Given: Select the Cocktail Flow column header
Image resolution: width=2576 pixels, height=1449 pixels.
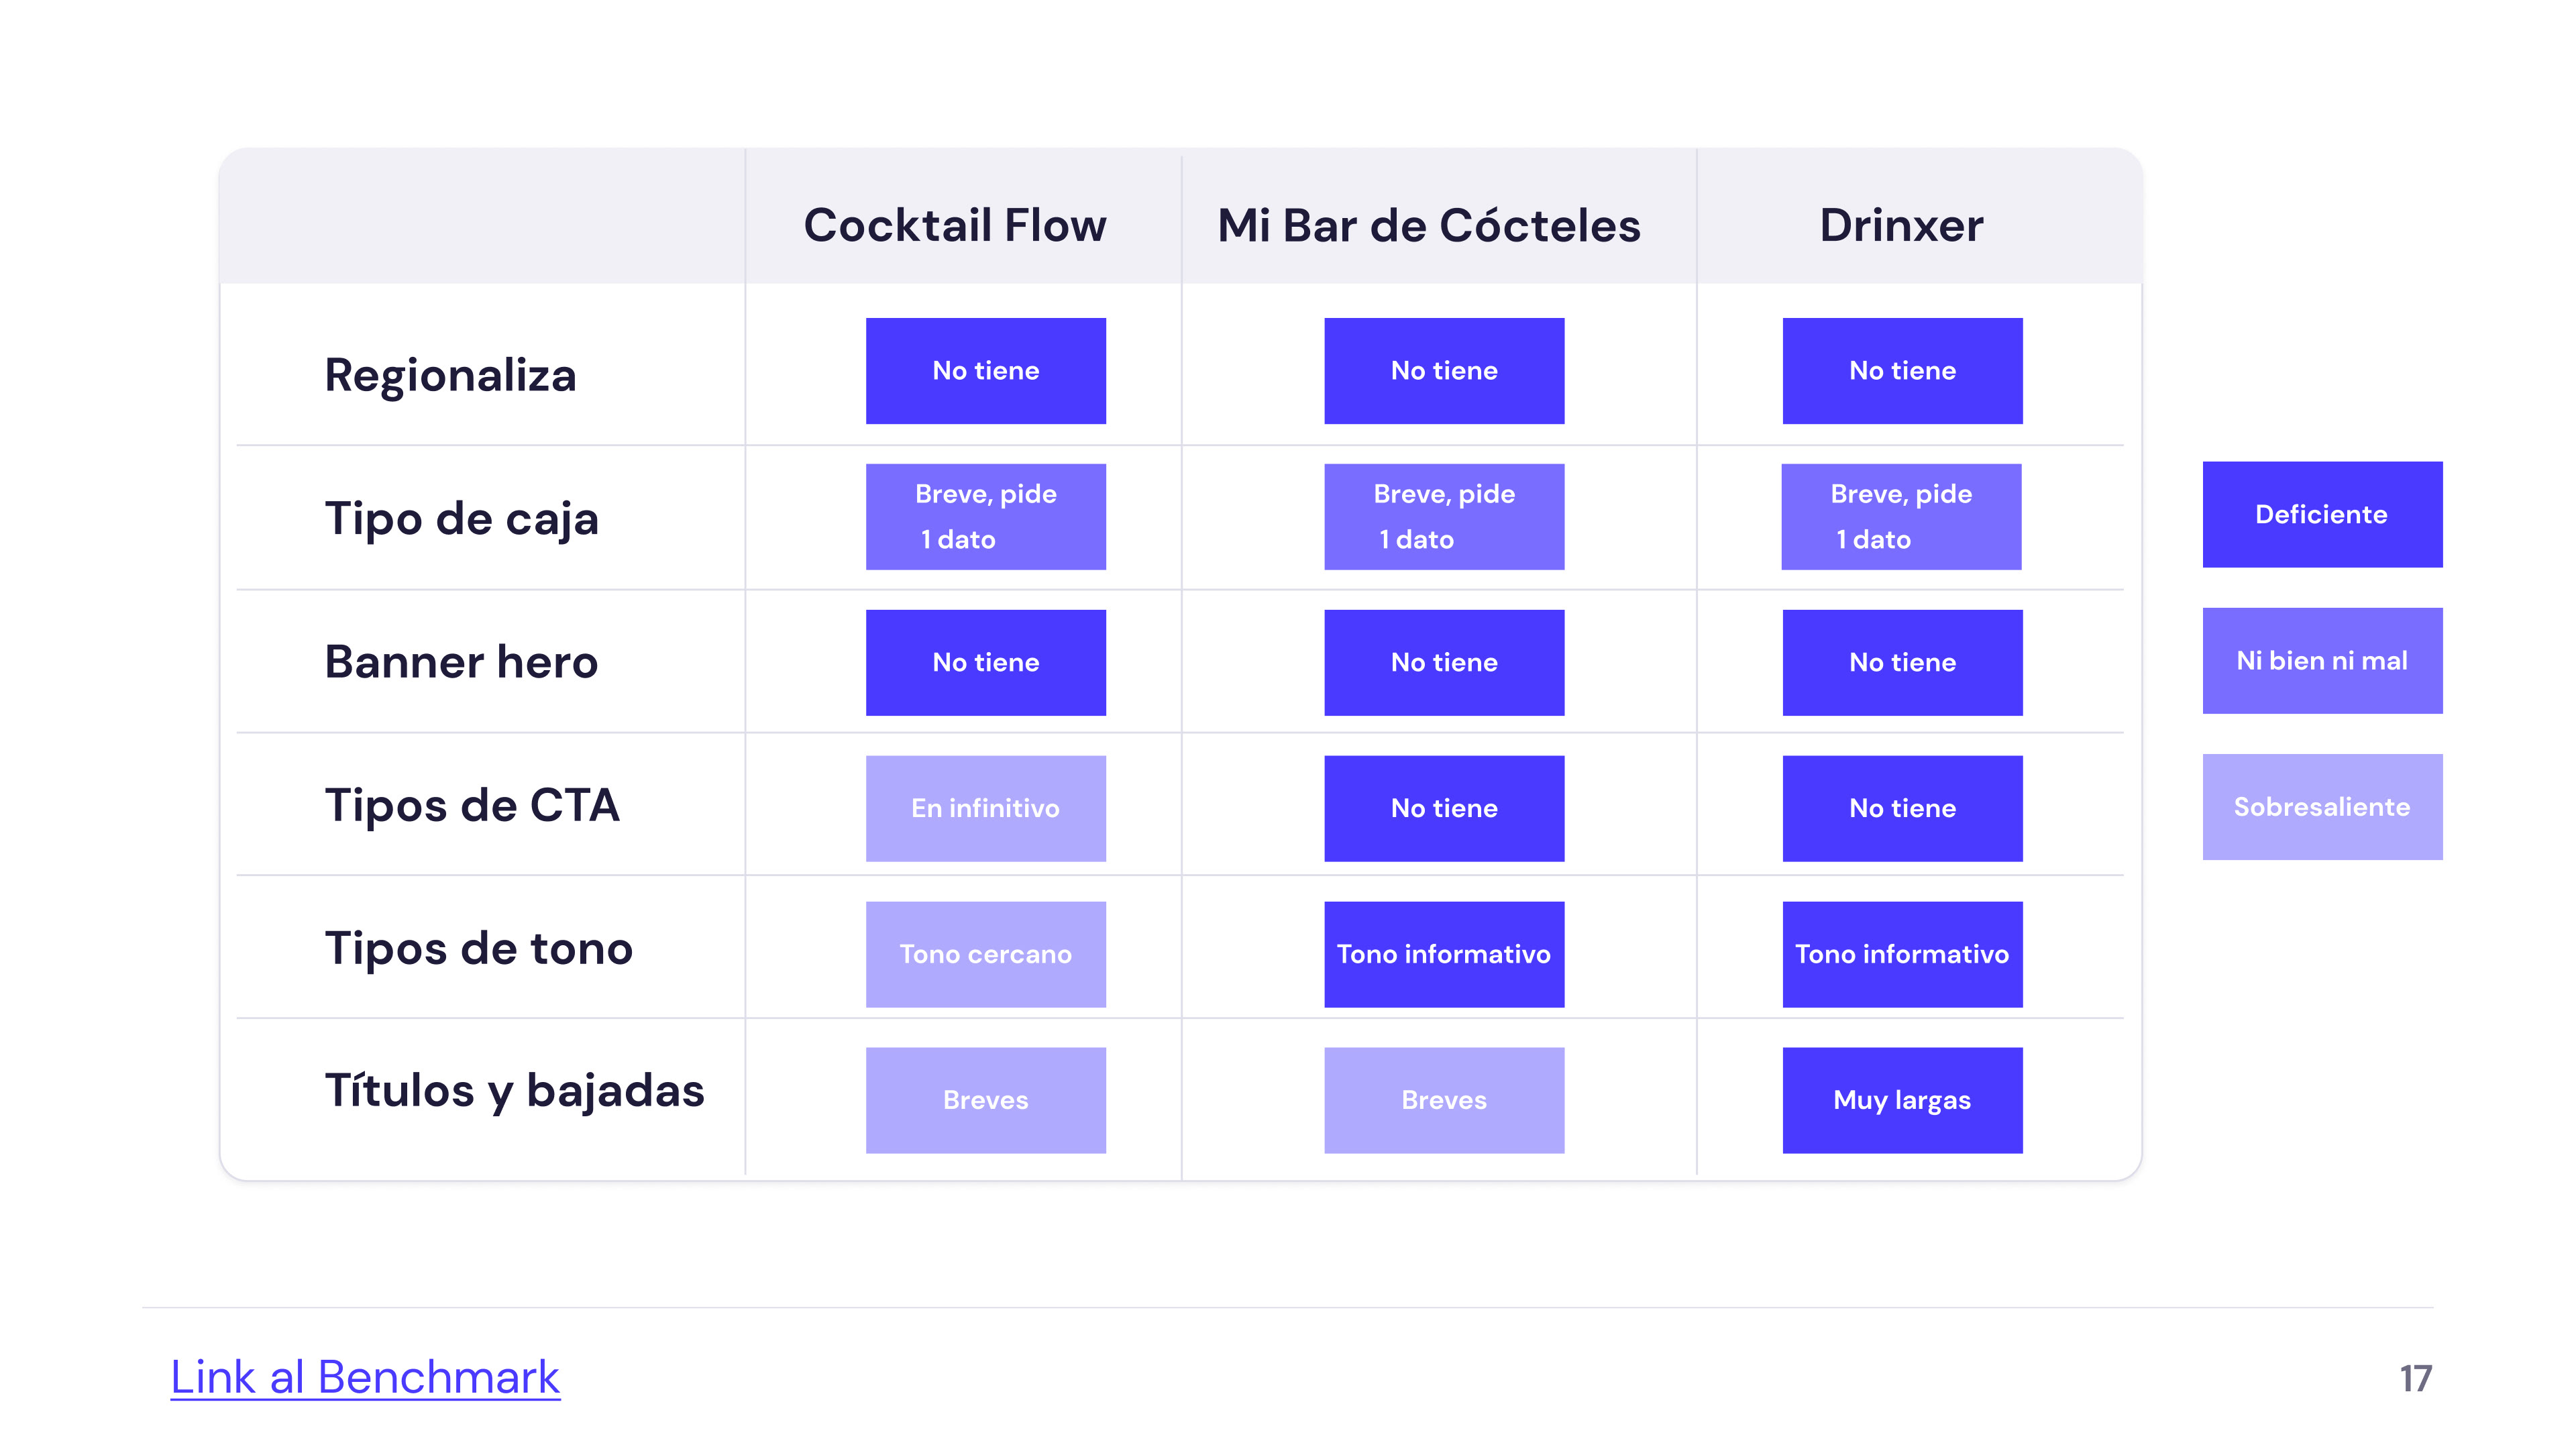Looking at the screenshot, I should click(955, 225).
